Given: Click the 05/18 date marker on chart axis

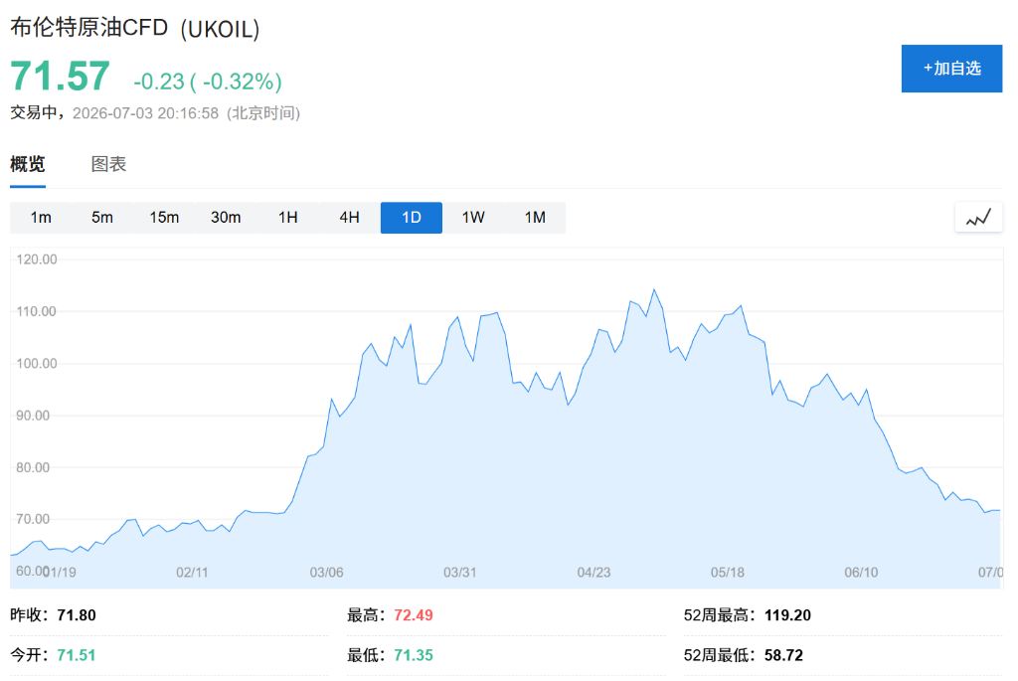Looking at the screenshot, I should point(727,573).
